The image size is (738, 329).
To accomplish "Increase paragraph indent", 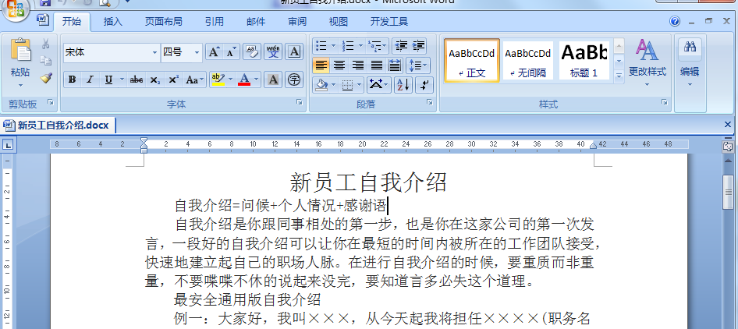I will (x=418, y=46).
